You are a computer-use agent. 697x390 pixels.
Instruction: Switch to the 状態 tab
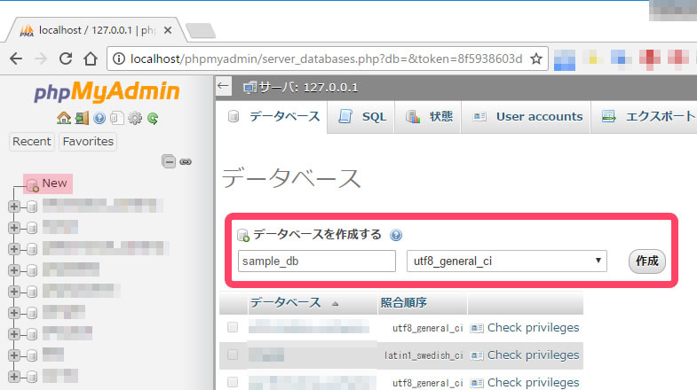[428, 117]
